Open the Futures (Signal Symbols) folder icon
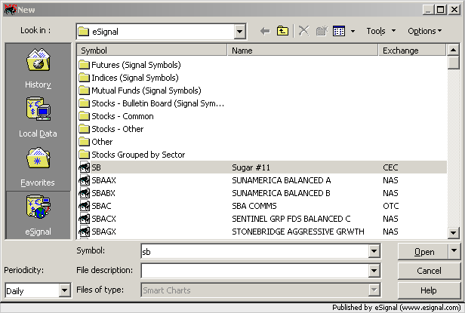The width and height of the screenshot is (465, 313). pyautogui.click(x=85, y=65)
